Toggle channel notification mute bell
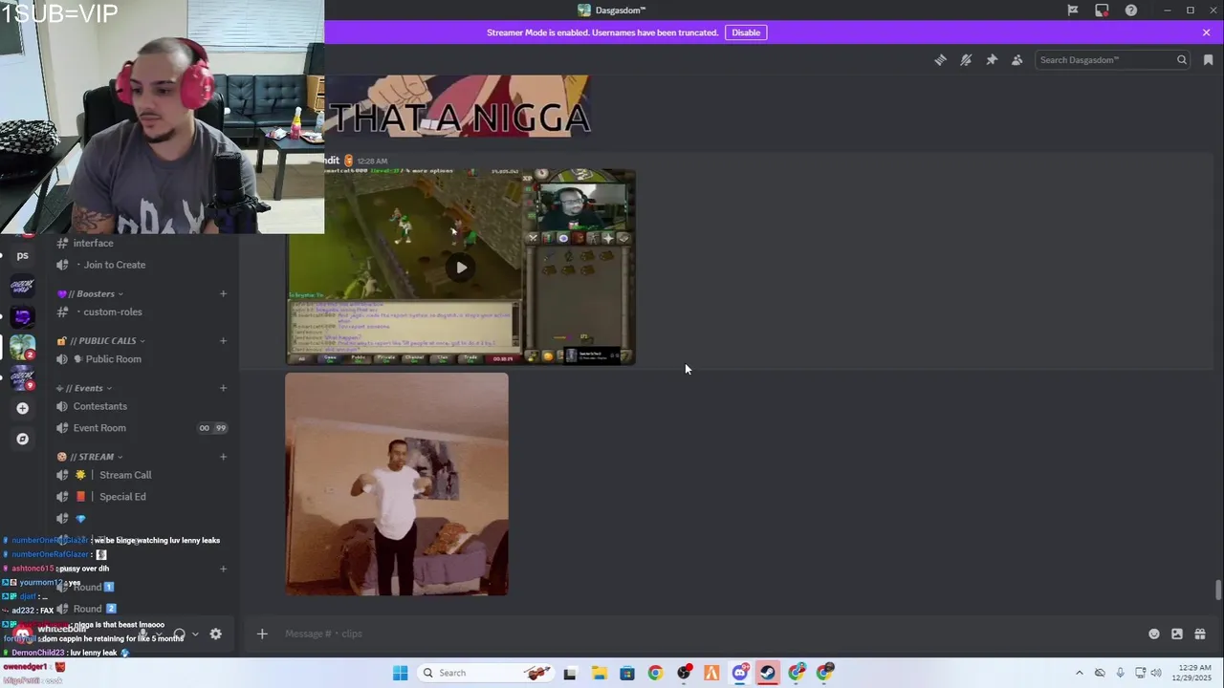Screen dimensions: 1224x688 (x=966, y=59)
